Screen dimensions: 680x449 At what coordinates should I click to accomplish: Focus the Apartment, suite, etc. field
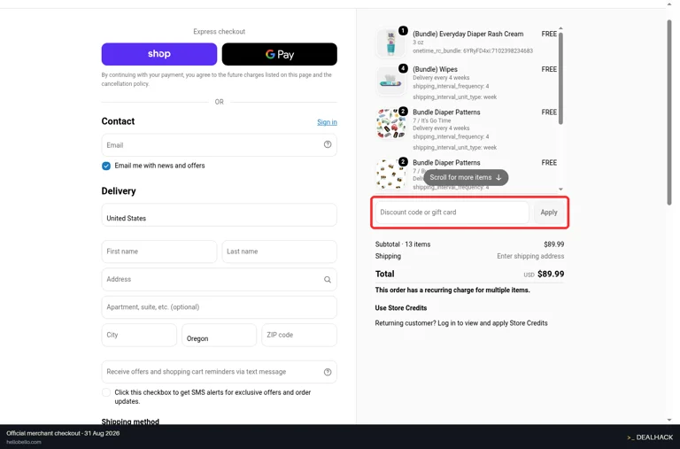(219, 307)
